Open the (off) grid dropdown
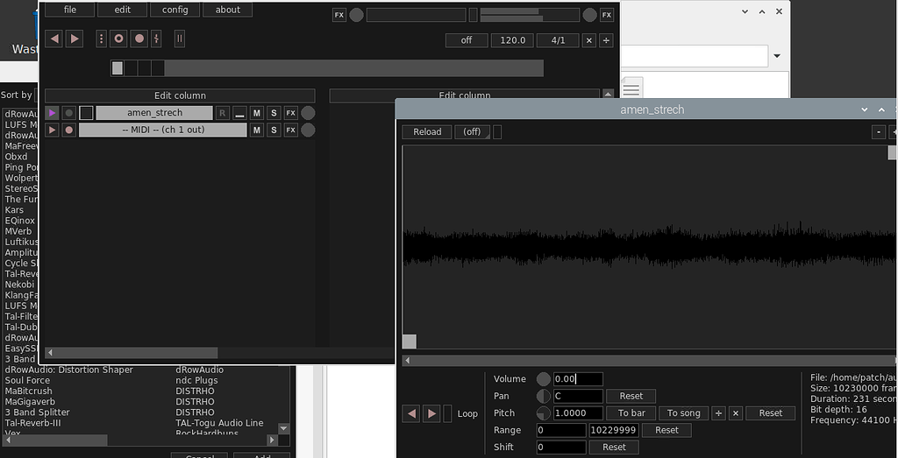898x458 pixels. (473, 132)
